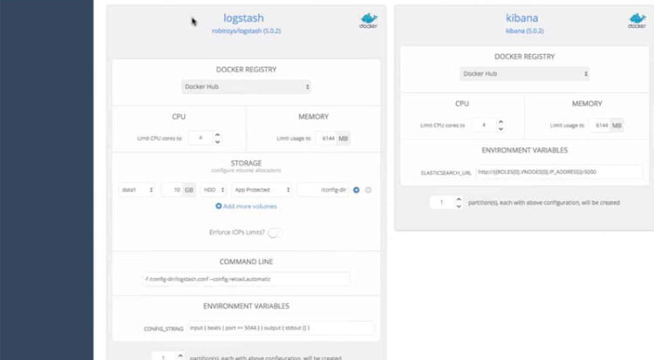Open the HDD media type dropdown

pyautogui.click(x=214, y=190)
